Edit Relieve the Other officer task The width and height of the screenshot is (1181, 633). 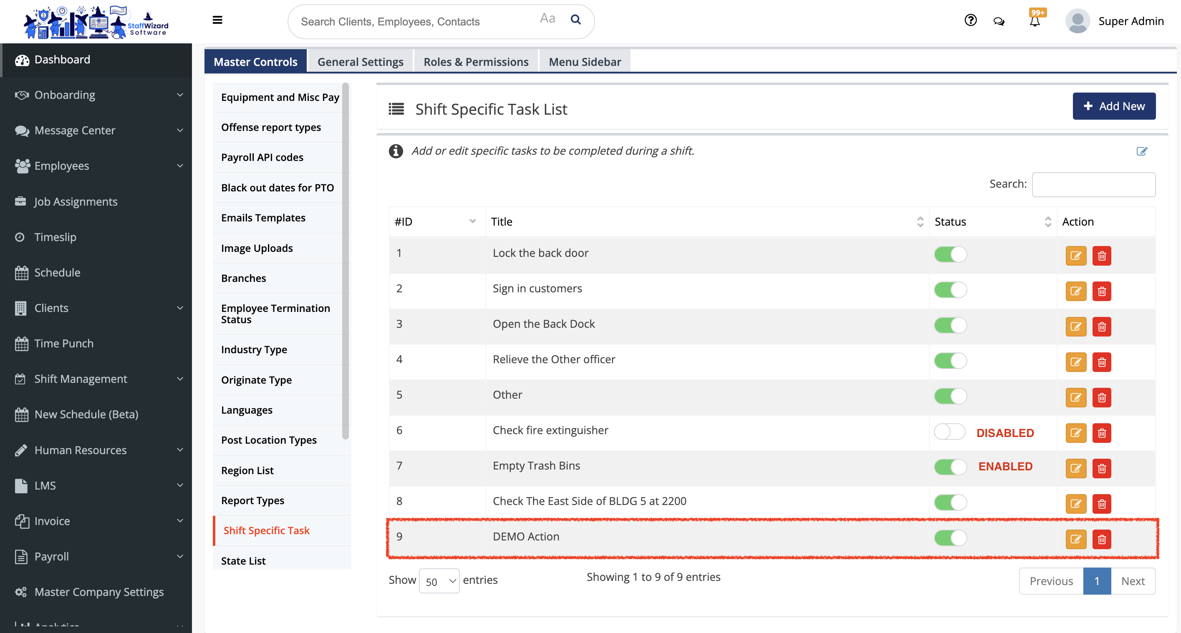tap(1075, 362)
